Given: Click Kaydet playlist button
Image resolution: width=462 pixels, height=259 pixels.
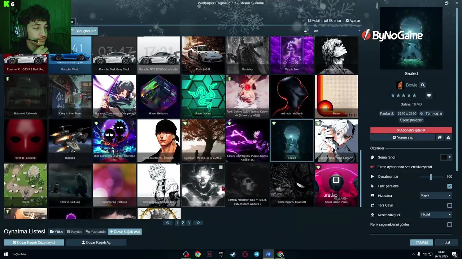Looking at the screenshot, I should tap(74, 232).
